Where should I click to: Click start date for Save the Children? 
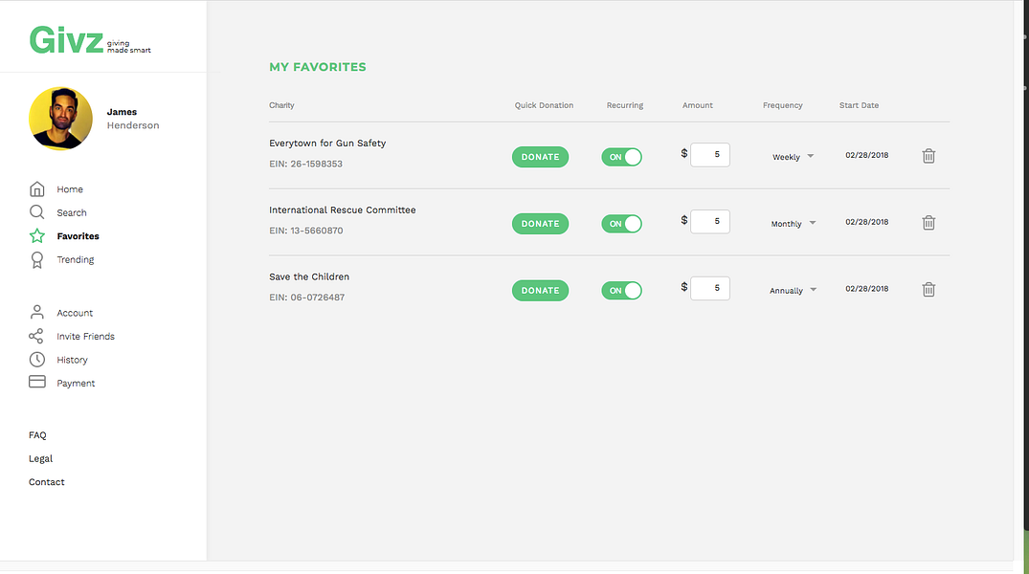click(x=867, y=289)
